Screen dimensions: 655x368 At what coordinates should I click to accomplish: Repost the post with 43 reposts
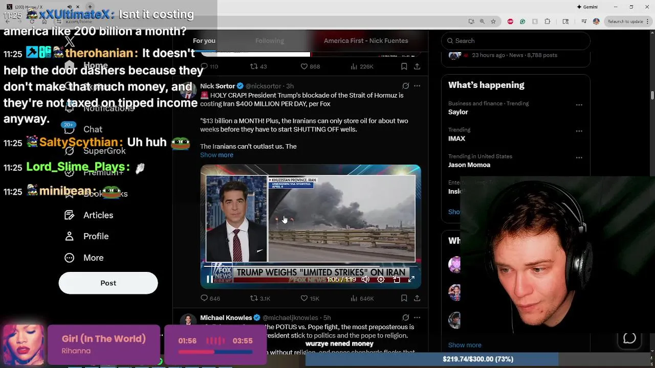coord(258,66)
